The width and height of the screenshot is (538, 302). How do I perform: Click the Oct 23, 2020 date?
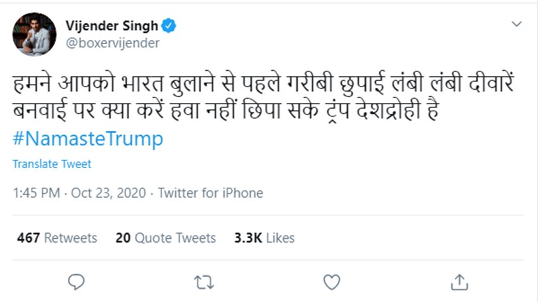pyautogui.click(x=108, y=193)
